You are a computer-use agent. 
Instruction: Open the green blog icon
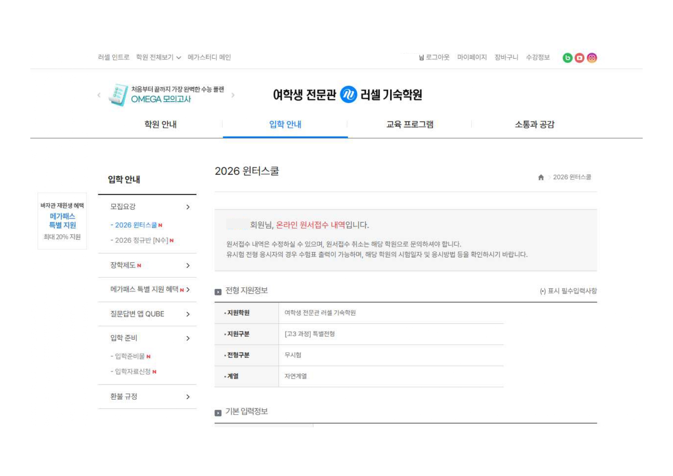[x=567, y=58]
